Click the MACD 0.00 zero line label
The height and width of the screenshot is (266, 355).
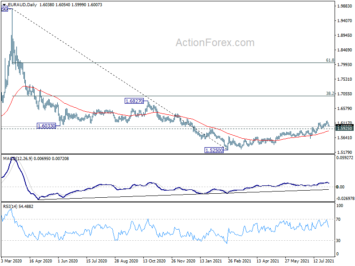(340, 187)
